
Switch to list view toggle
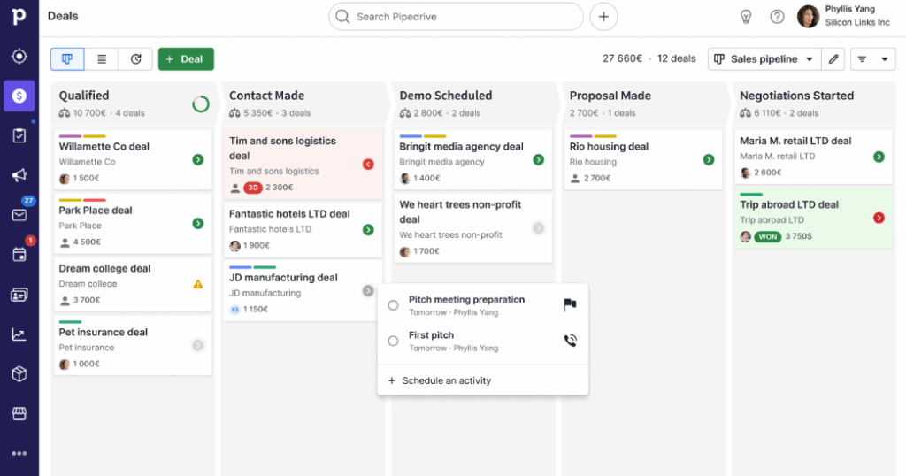(102, 59)
